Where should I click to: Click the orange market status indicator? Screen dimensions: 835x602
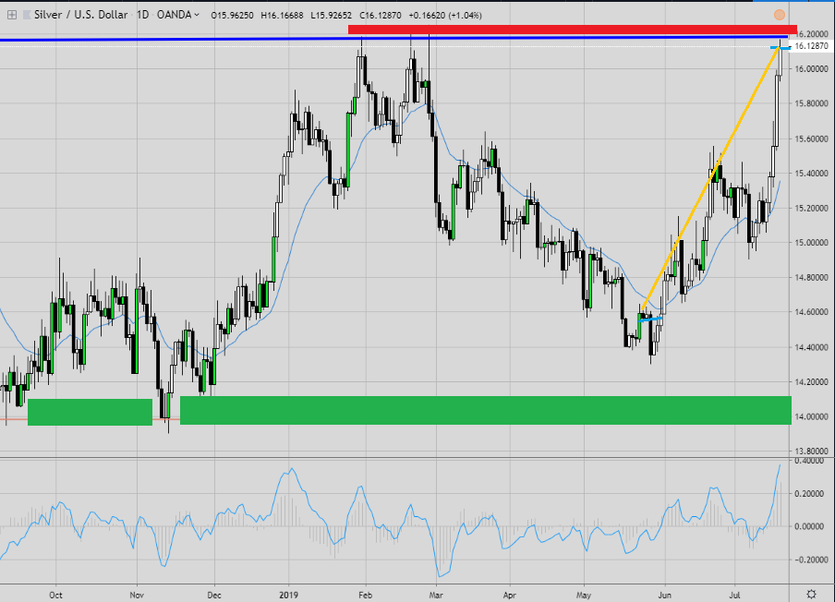click(779, 15)
